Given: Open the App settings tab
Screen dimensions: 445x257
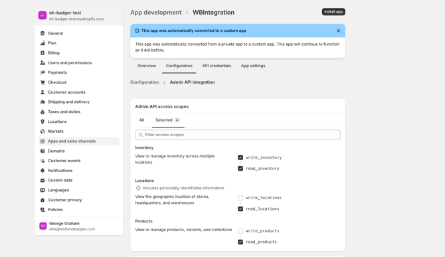Looking at the screenshot, I should pyautogui.click(x=253, y=66).
